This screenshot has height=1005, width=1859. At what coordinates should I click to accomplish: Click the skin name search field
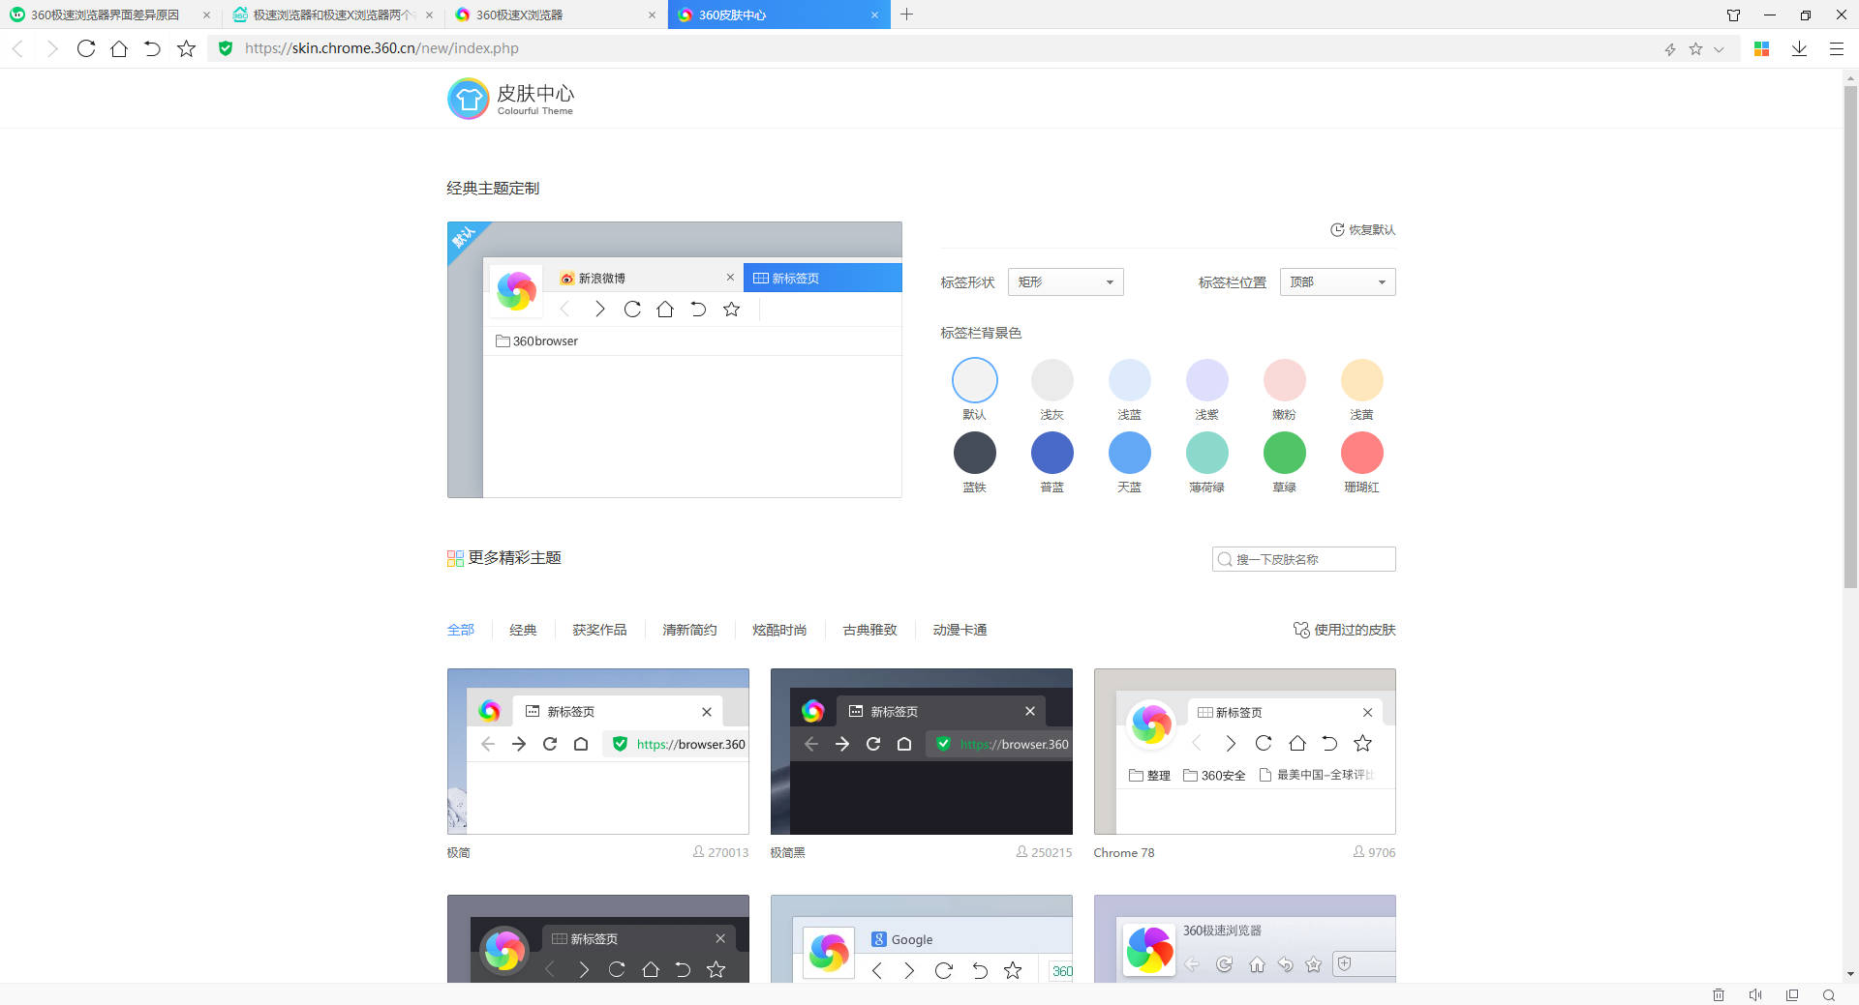click(x=1303, y=559)
